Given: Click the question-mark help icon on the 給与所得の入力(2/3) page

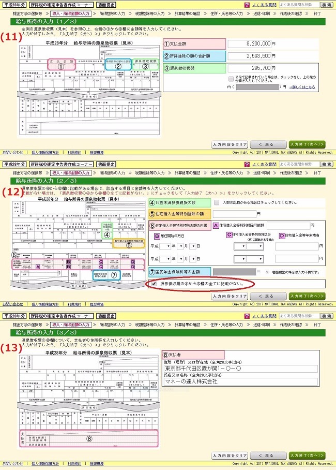Looking at the screenshot, I should [x=247, y=165].
